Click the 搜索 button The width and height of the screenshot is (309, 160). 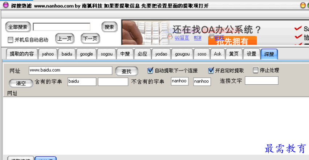[x=109, y=27]
